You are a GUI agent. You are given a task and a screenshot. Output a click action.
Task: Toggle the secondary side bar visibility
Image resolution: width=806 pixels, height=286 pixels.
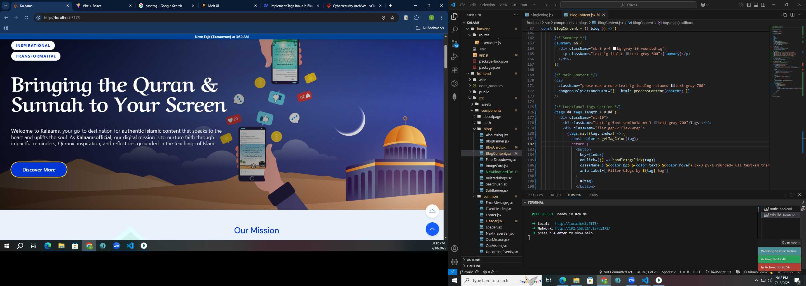763,5
